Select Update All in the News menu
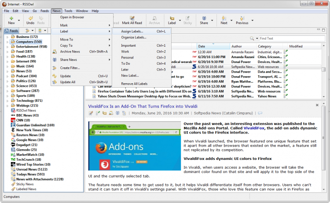The width and height of the screenshot is (330, 203). (x=82, y=82)
